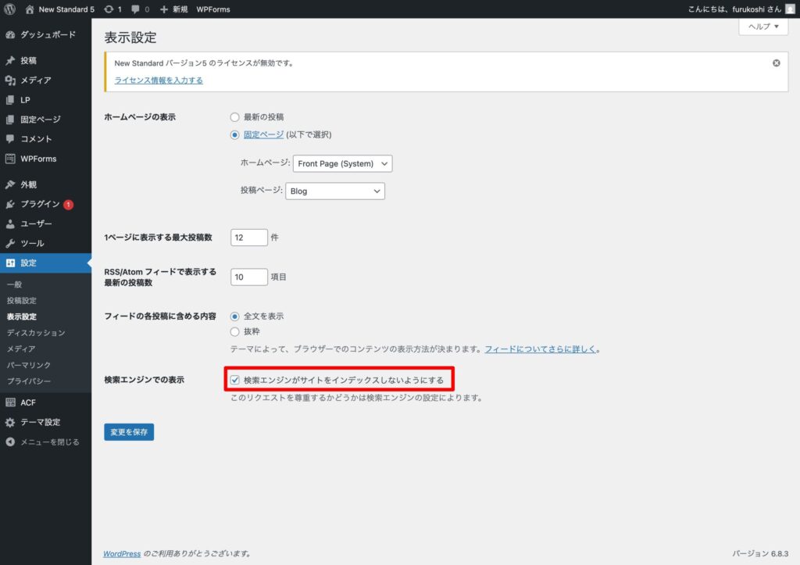The width and height of the screenshot is (800, 565).
Task: Open ディスカッション settings submenu item
Action: point(36,333)
